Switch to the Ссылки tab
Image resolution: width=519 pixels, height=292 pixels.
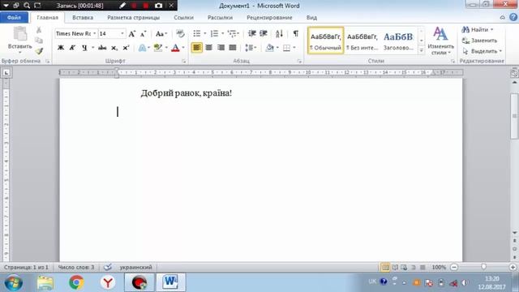(183, 18)
